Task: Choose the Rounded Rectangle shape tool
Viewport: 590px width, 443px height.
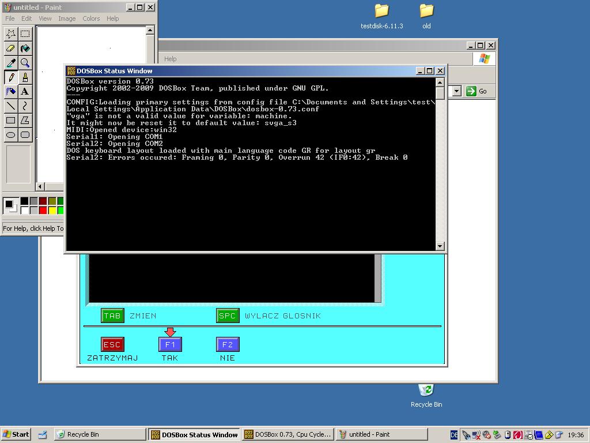Action: [x=25, y=135]
